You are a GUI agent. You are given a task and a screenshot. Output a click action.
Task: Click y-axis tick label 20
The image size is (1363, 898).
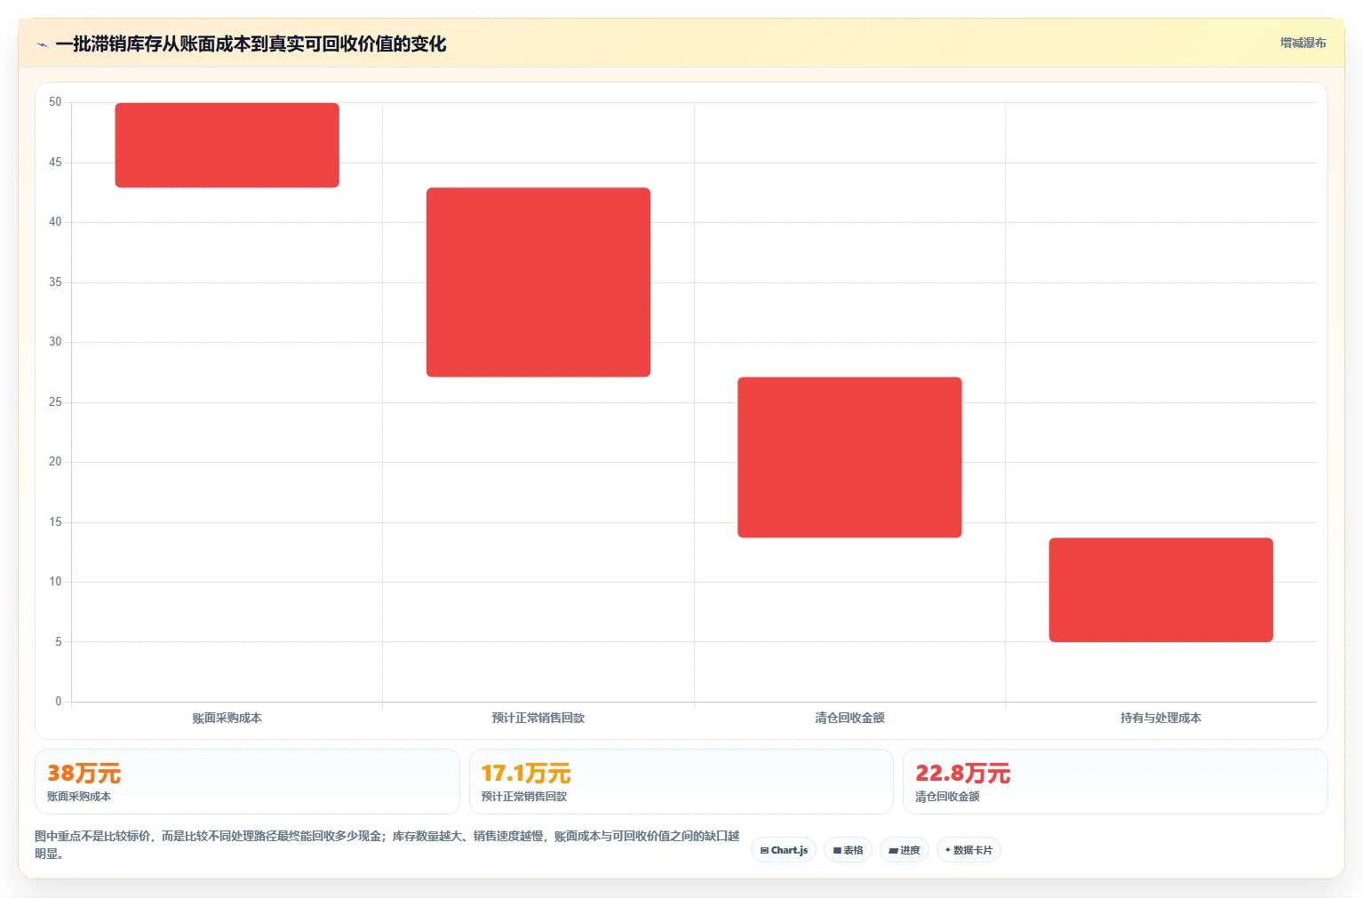pos(55,462)
